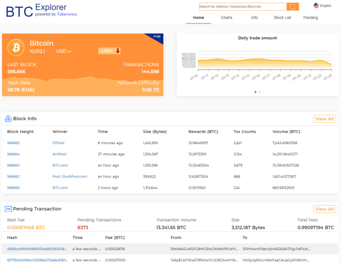Viewport: 341px width, 265px height.
Task: Click the Total Fees value 0.99097194 BTC
Action: [316, 227]
